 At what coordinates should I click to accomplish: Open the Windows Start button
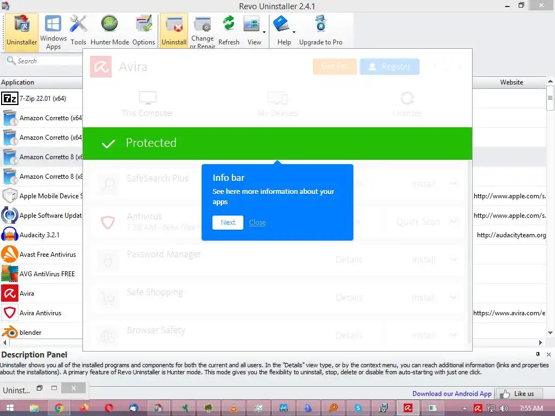10,408
